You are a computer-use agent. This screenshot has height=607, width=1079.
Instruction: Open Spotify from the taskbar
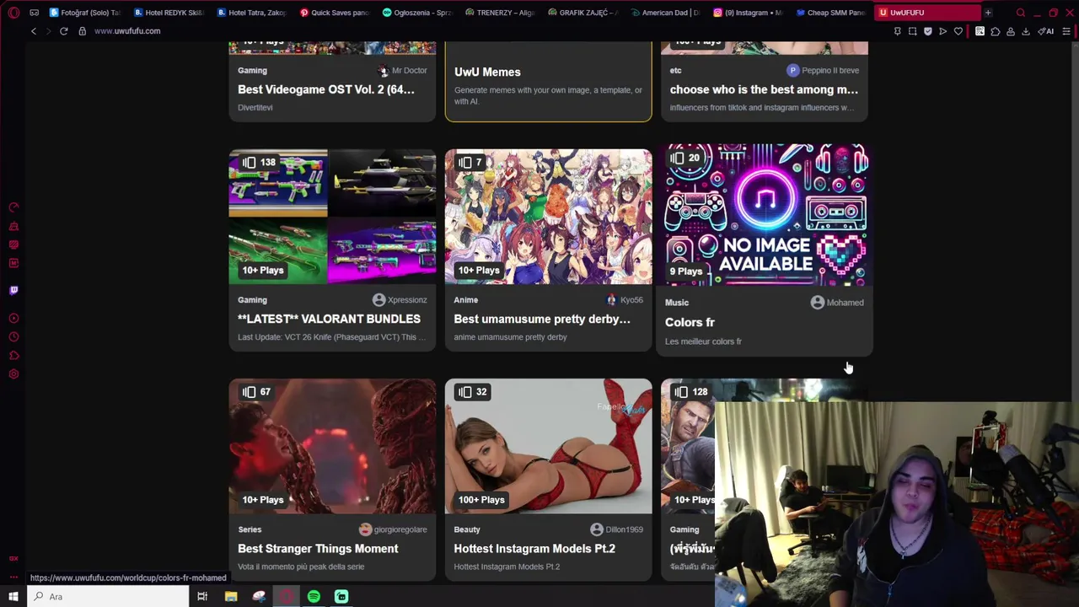(314, 597)
